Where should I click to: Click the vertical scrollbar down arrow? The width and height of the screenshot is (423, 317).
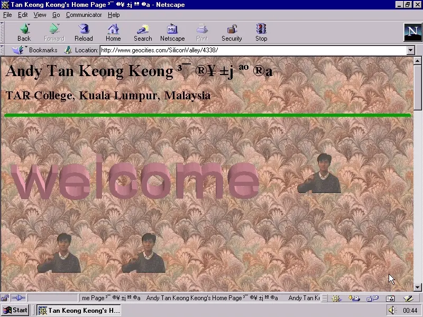pyautogui.click(x=417, y=287)
